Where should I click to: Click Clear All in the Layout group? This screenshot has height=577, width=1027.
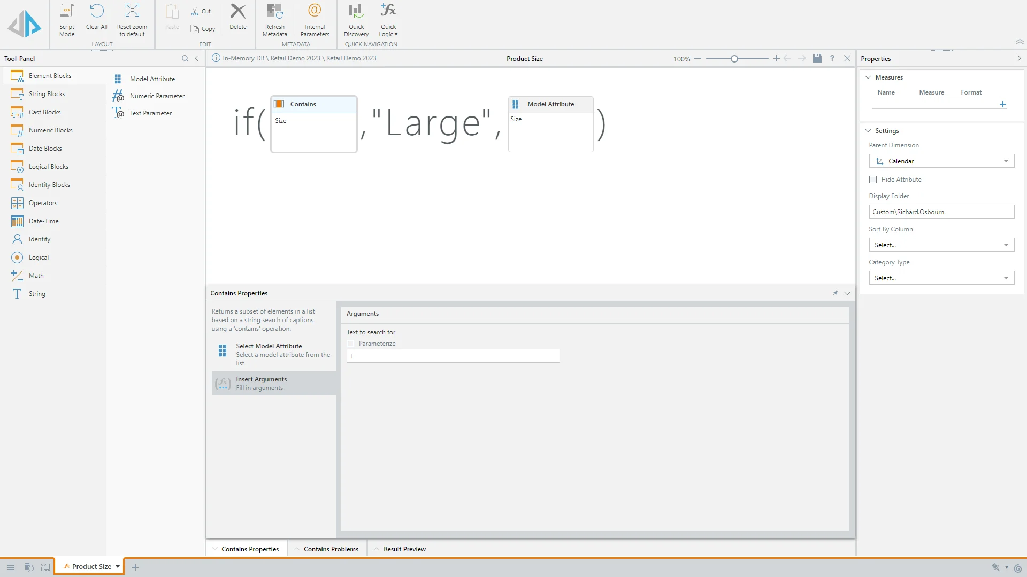[x=96, y=12]
